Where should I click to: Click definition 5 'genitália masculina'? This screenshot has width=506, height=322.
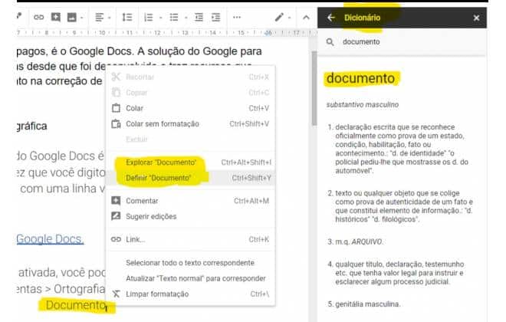click(367, 304)
